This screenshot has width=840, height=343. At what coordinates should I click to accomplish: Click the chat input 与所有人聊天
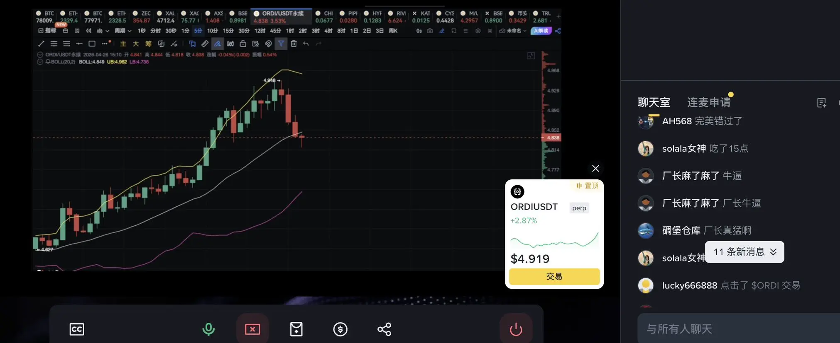[739, 329]
